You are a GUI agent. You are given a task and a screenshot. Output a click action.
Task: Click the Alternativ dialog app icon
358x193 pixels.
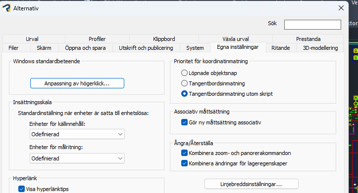[6, 8]
